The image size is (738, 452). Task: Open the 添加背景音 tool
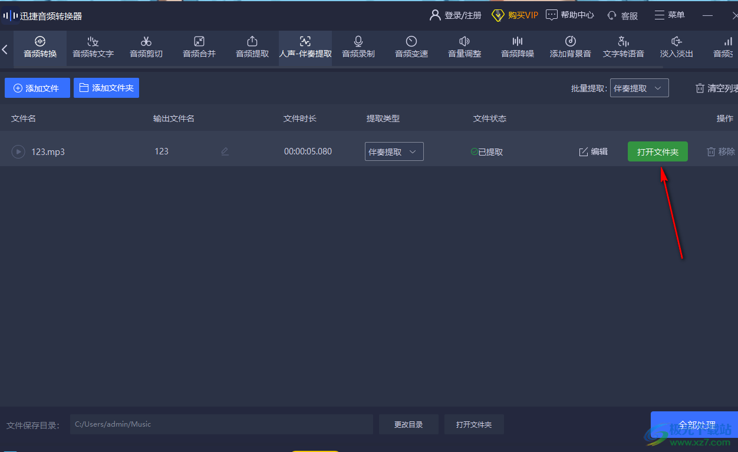click(570, 47)
